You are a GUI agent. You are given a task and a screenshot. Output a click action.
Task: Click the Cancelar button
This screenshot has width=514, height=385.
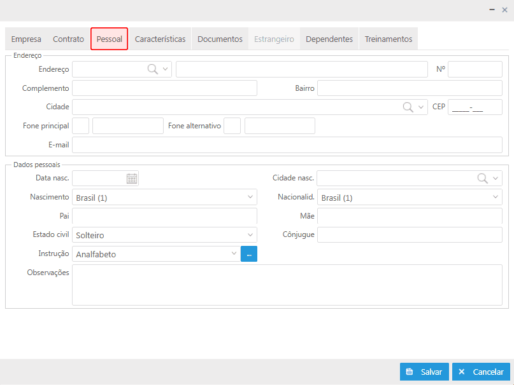coord(481,372)
